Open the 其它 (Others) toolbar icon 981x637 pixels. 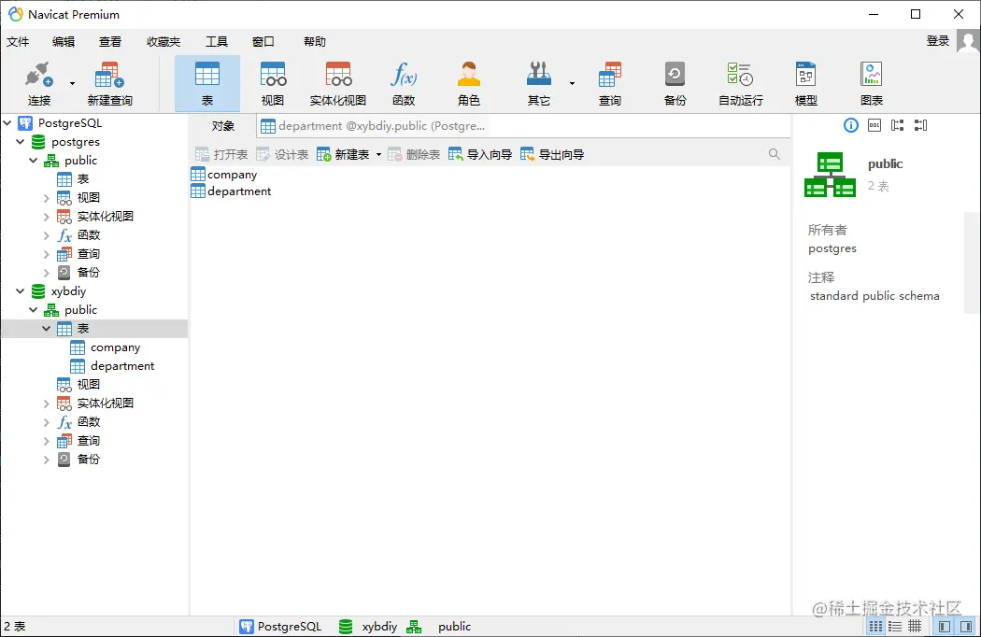(539, 83)
